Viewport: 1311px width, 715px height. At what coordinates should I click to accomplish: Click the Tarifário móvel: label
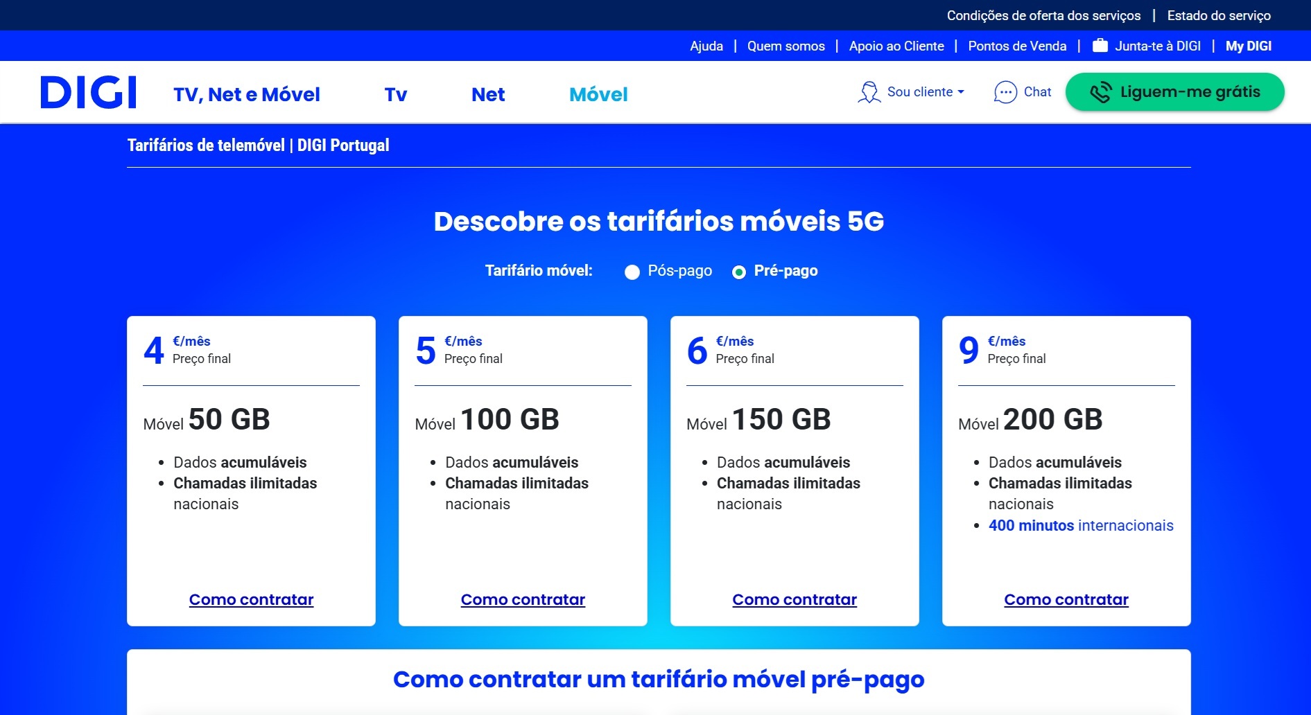point(539,271)
